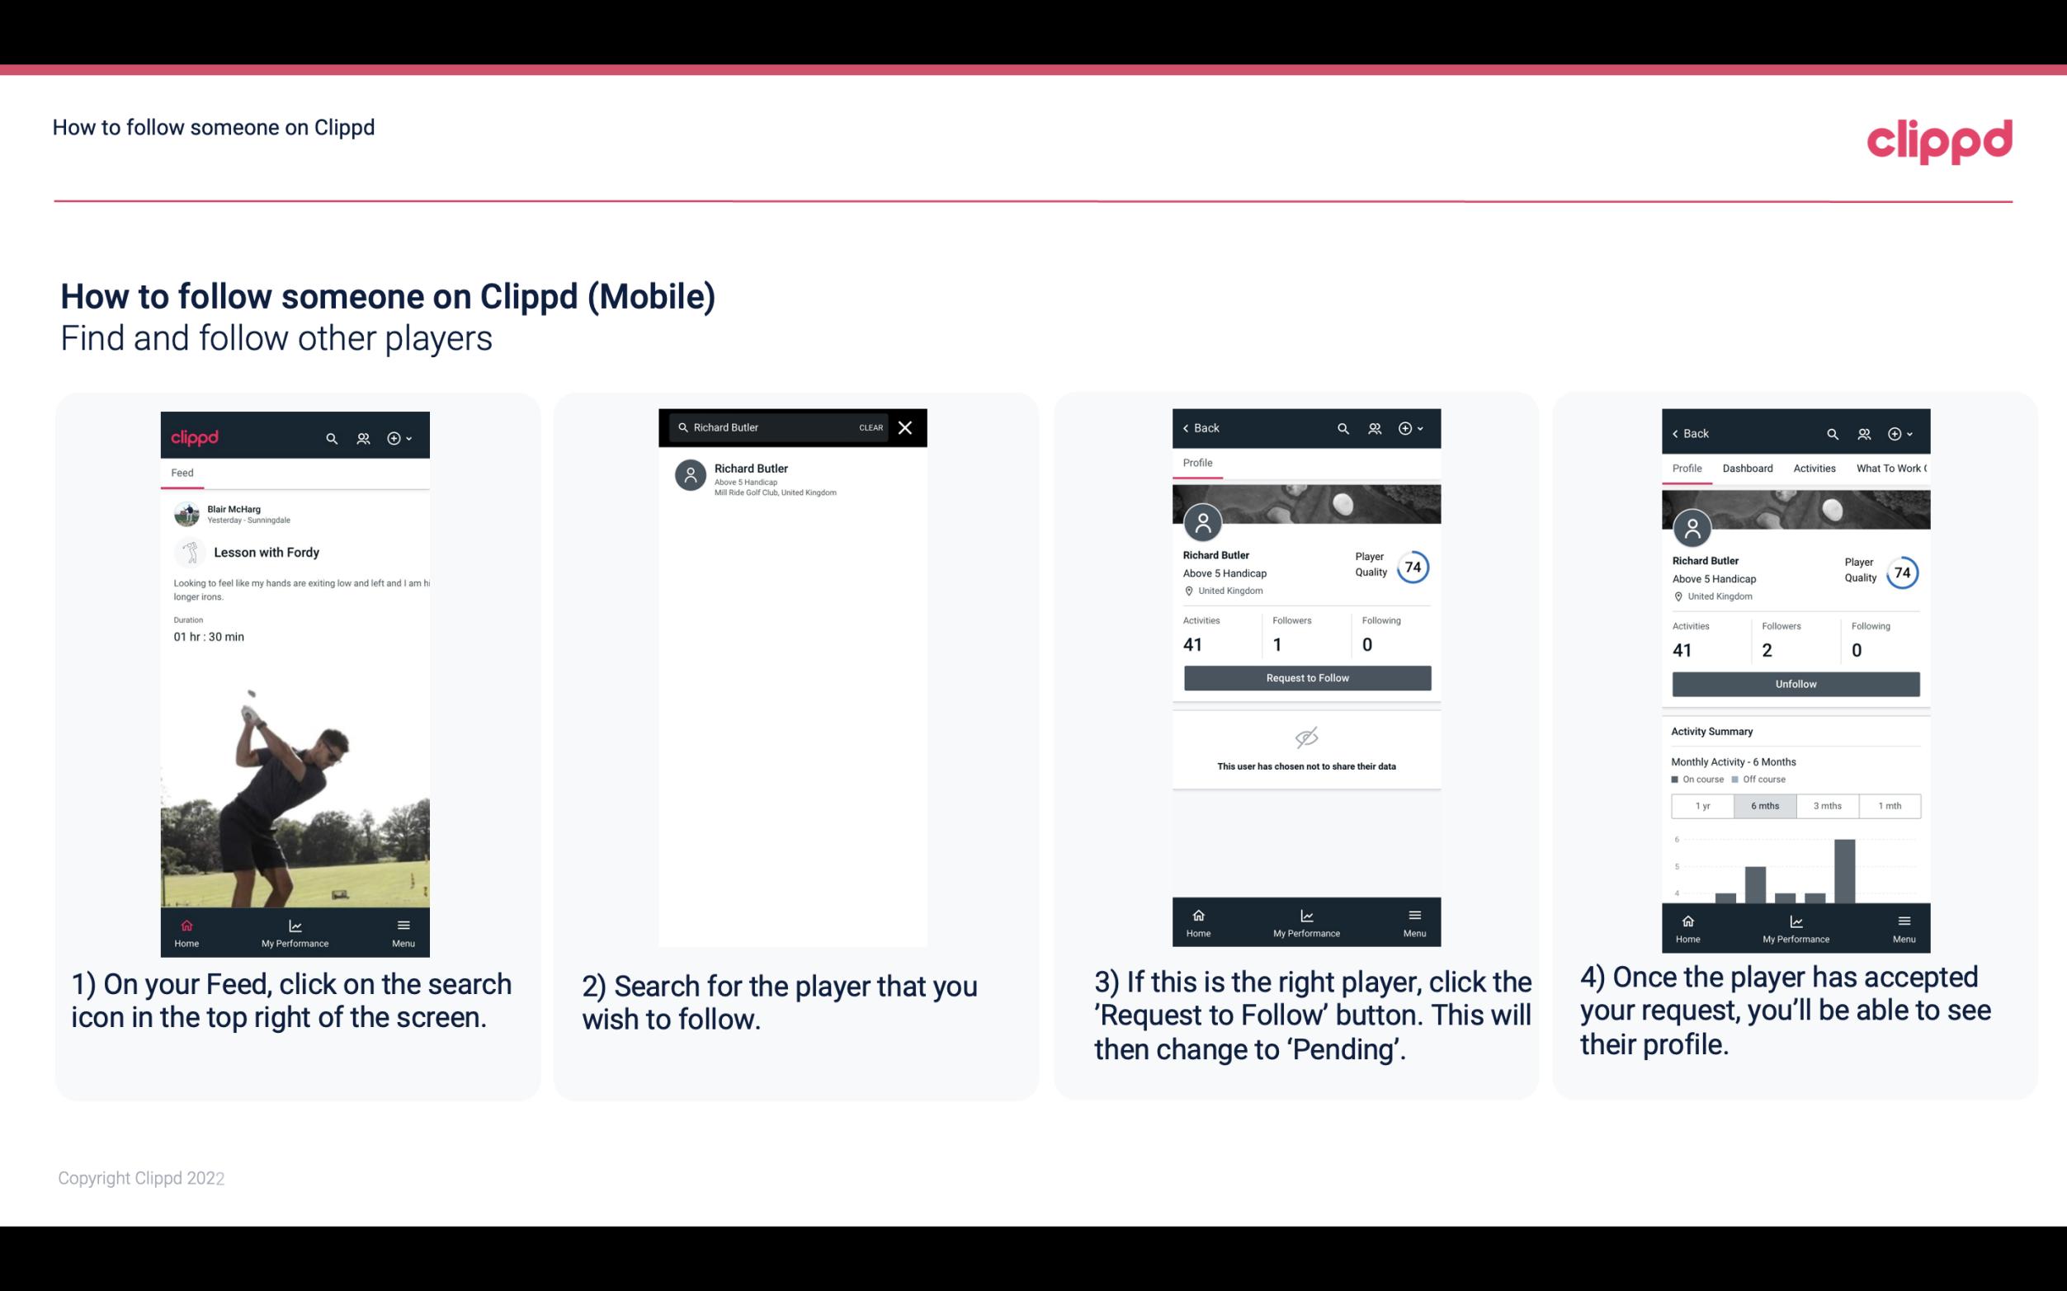The image size is (2067, 1291).
Task: Select the Dashboard tab on player page
Action: (x=1748, y=469)
